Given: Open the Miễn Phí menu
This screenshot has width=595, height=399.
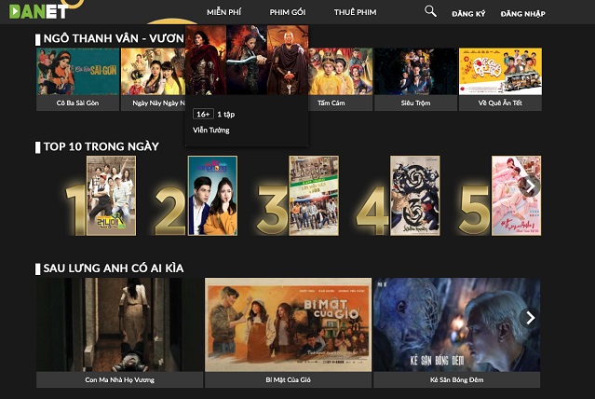Looking at the screenshot, I should 226,13.
